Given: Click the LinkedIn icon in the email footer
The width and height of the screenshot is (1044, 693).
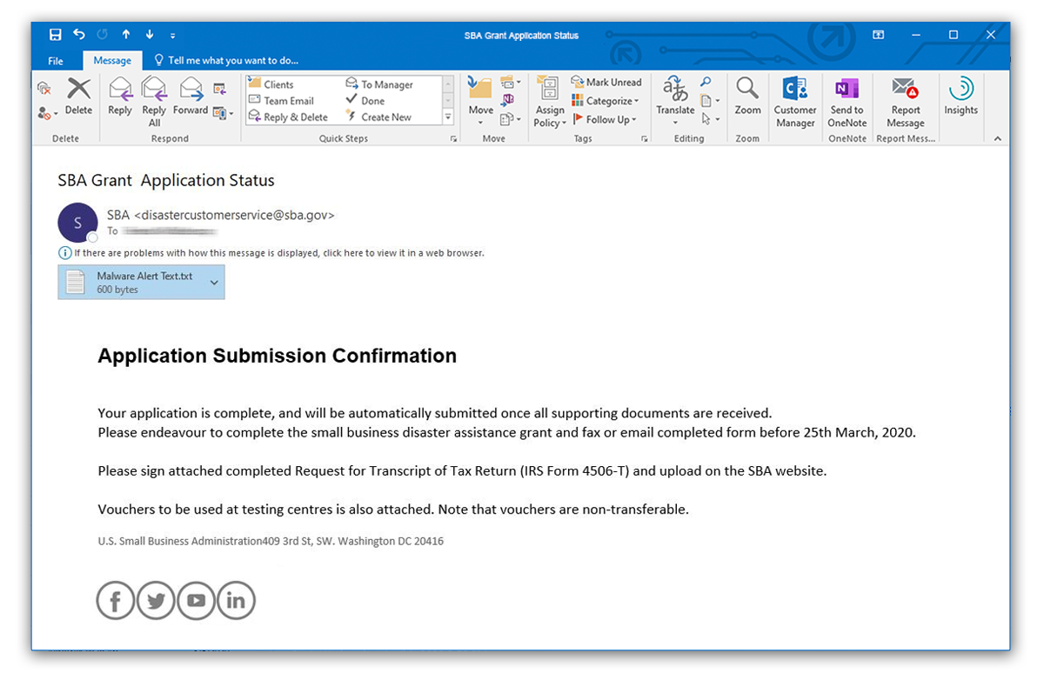Looking at the screenshot, I should 236,600.
